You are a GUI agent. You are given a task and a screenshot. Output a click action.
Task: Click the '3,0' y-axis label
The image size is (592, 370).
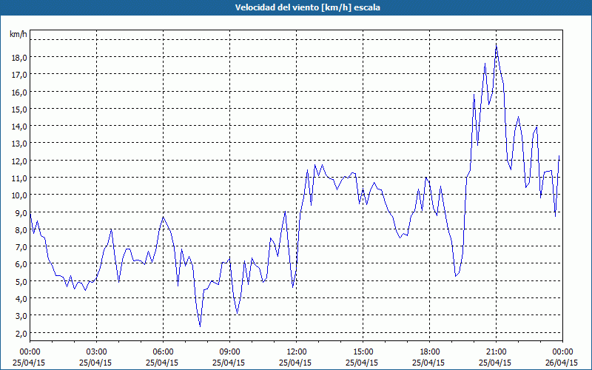21,316
